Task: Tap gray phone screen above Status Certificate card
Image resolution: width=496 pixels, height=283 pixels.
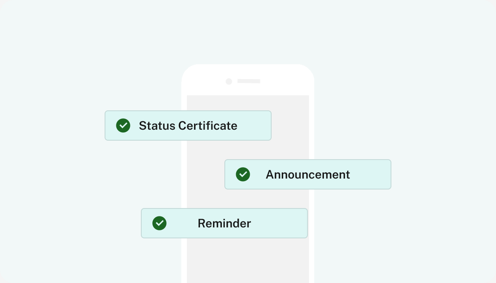Action: (x=248, y=103)
